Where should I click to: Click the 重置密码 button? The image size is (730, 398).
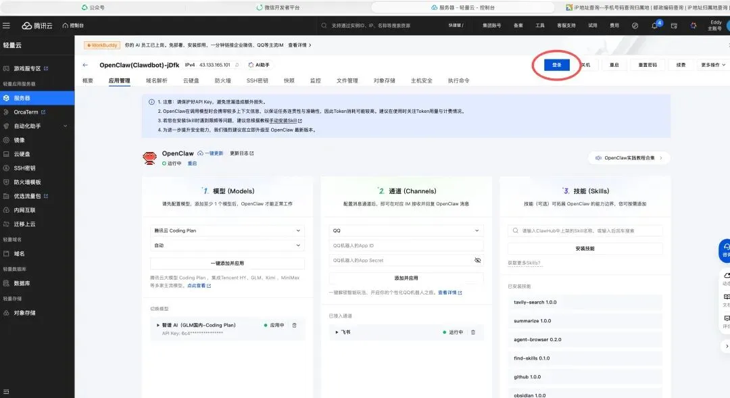648,65
